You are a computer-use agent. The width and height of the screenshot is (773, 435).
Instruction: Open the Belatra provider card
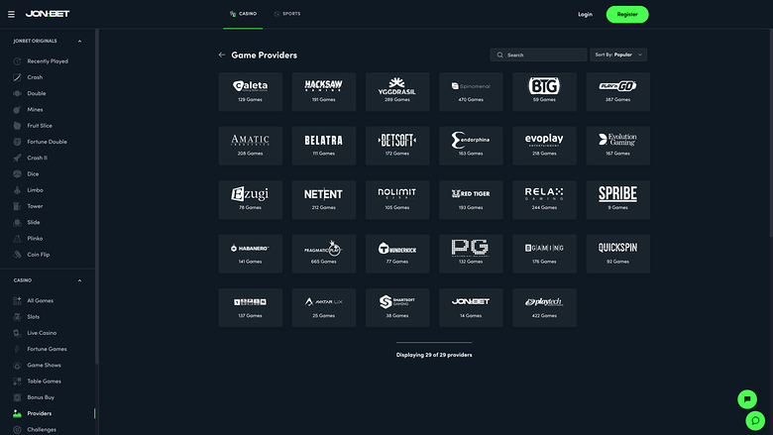(323, 146)
